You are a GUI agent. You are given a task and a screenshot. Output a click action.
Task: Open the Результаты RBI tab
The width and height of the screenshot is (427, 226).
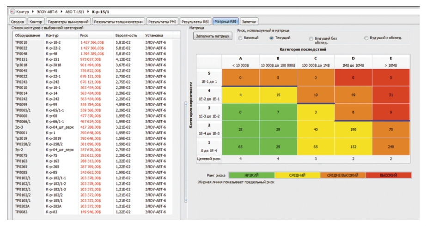195,22
